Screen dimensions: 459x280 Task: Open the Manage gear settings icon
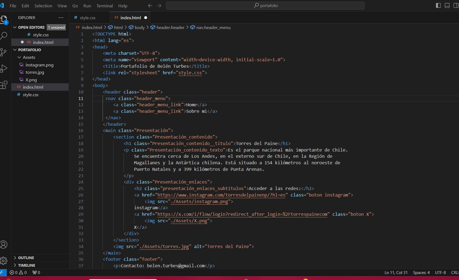[x=4, y=261]
